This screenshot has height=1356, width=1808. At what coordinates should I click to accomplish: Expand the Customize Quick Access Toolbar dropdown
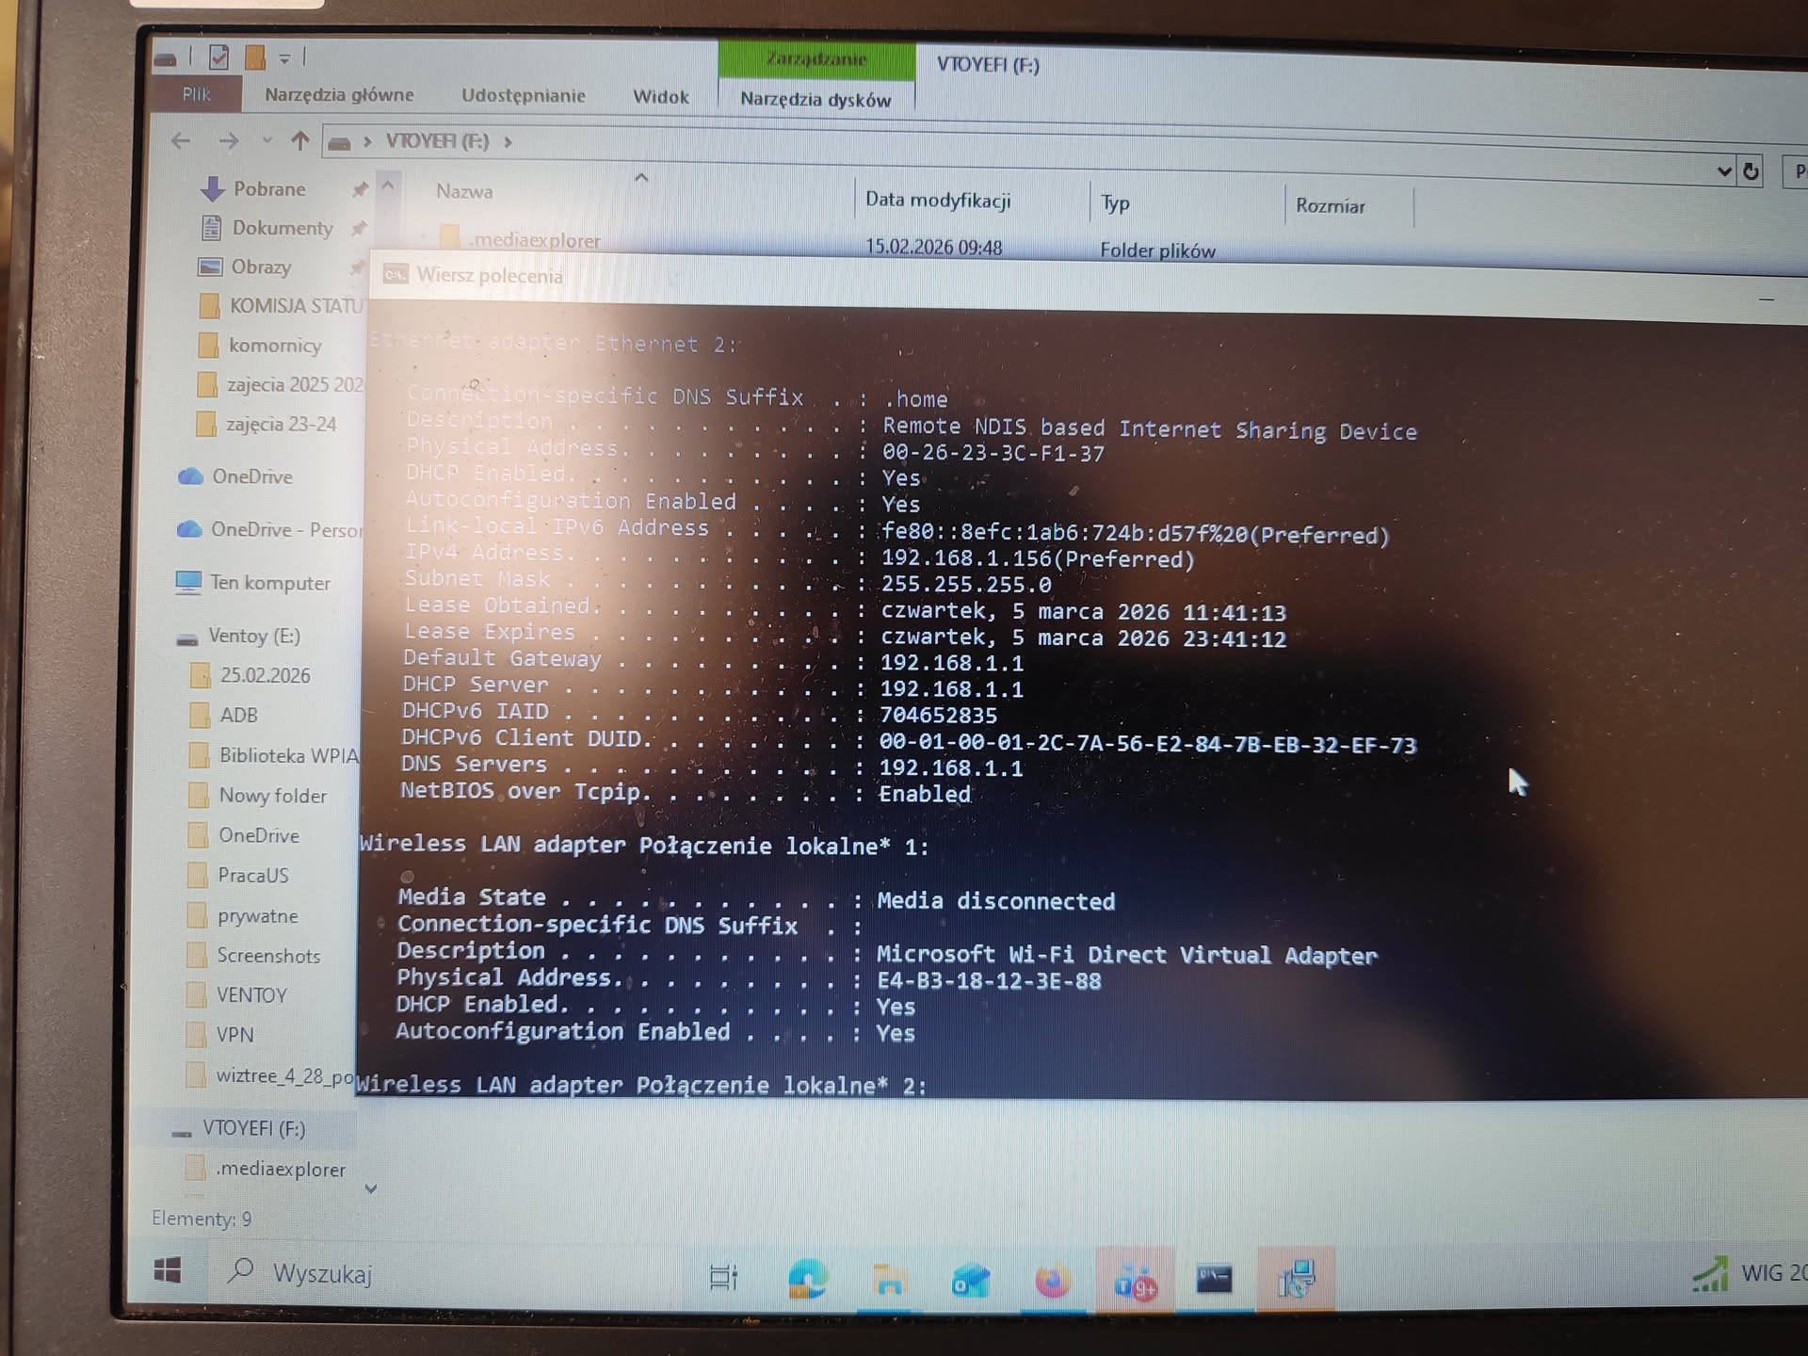[284, 59]
